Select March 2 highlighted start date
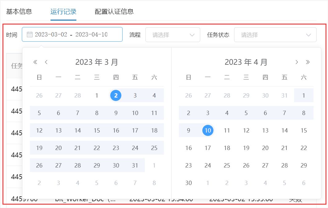 (x=116, y=95)
